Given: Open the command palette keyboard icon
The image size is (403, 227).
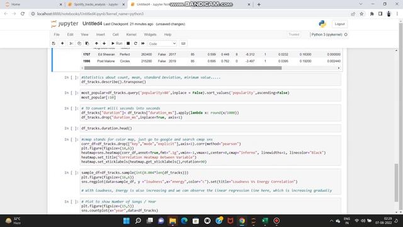Looking at the screenshot, I should pyautogui.click(x=183, y=44).
